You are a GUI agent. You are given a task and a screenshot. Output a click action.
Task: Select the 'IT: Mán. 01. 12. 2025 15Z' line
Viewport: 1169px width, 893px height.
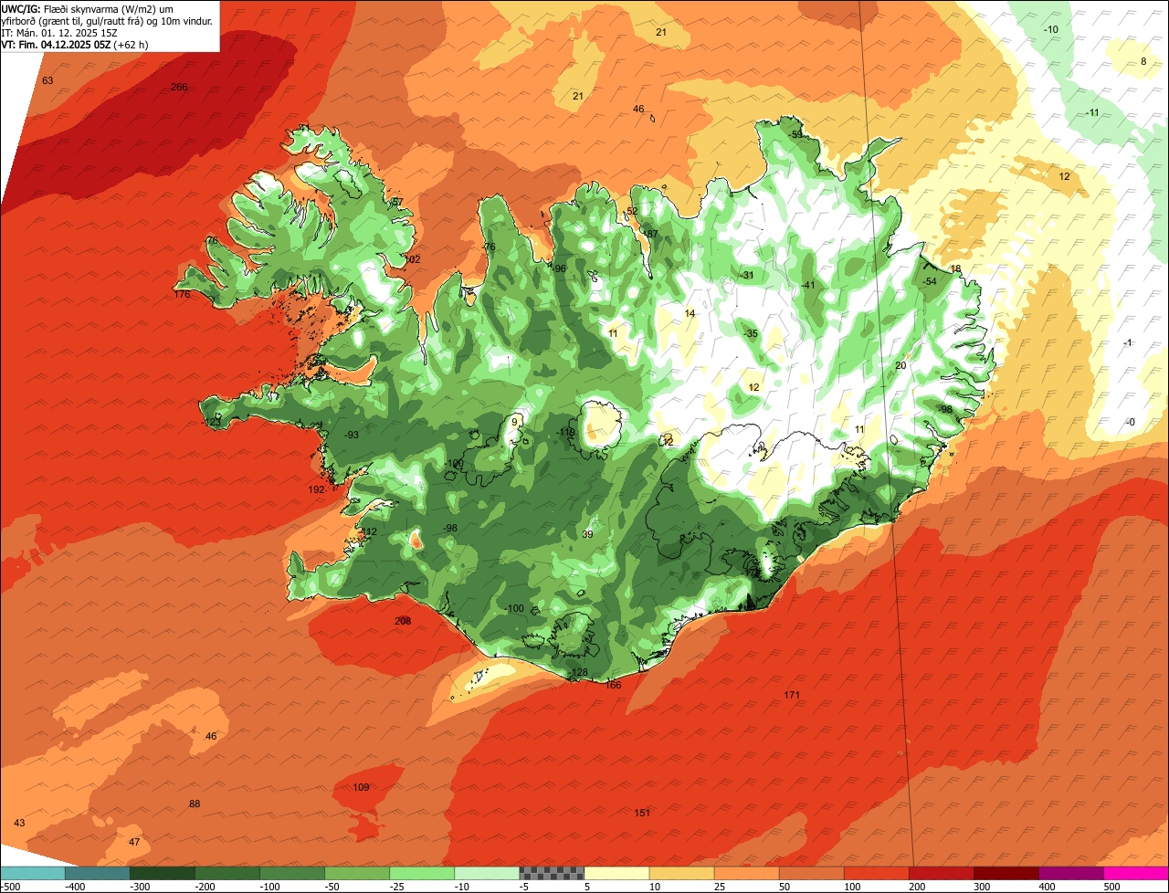58,32
